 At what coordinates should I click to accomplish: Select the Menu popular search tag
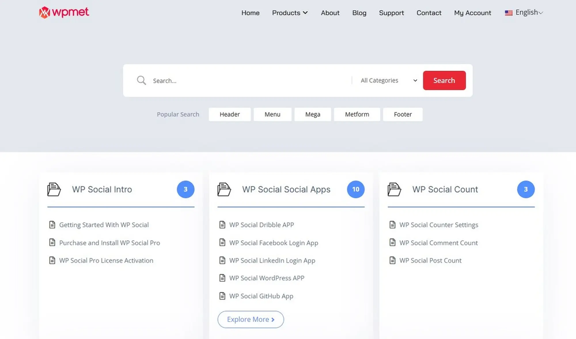pos(272,114)
